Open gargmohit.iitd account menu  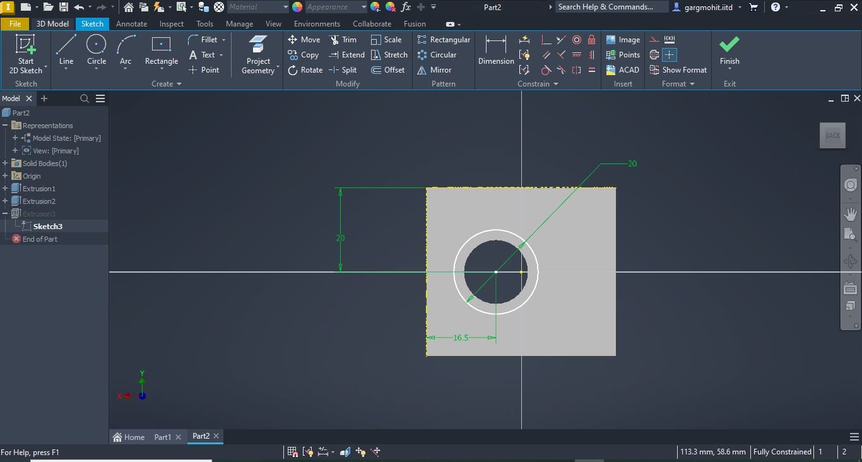pos(706,7)
